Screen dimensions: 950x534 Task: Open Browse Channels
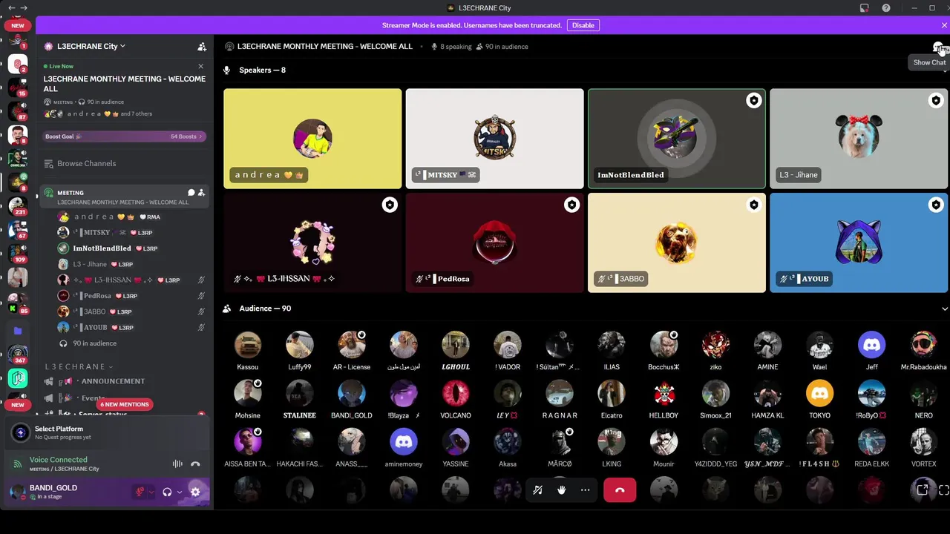[86, 163]
